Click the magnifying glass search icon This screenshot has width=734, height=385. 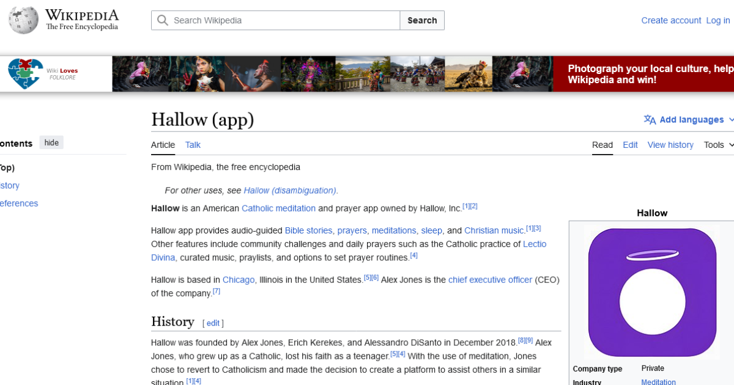[162, 20]
